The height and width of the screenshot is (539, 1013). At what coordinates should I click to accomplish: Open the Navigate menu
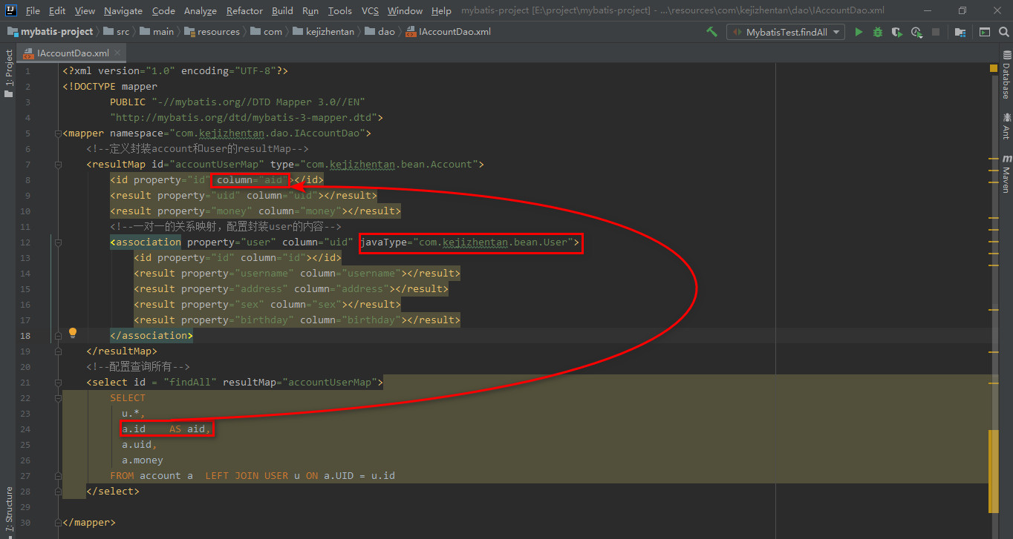(x=123, y=10)
